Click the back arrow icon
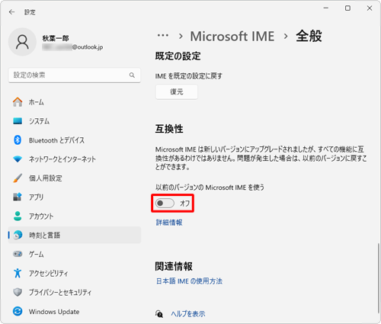Viewport: 381px width, 324px height. [11, 12]
